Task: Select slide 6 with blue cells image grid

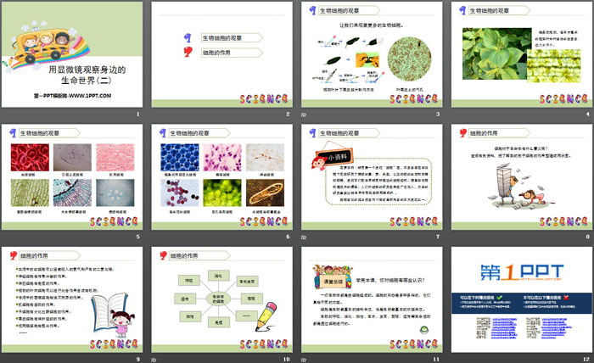Action: (222, 177)
